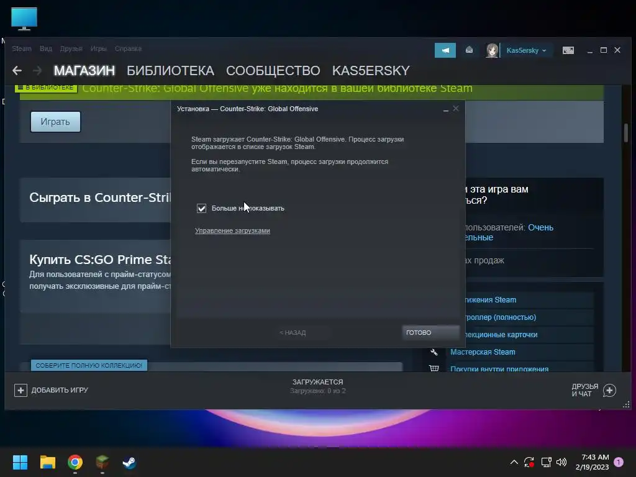Screen dimensions: 636x477
Task: Uncheck Больше не показывать checkbox
Action: tap(202, 208)
